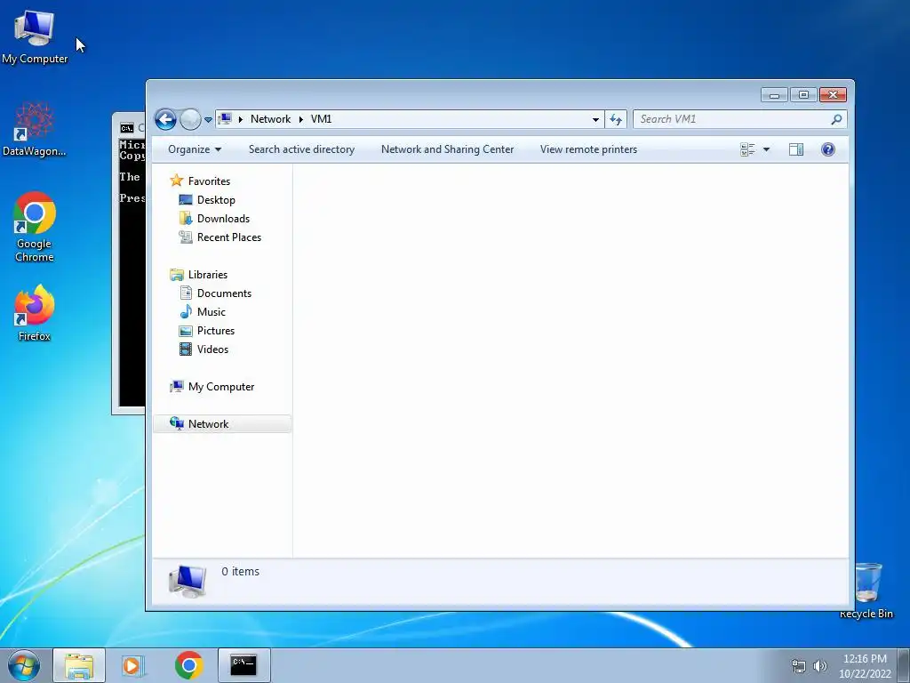Image resolution: width=910 pixels, height=683 pixels.
Task: Click the computer icon in the address bar
Action: [225, 119]
